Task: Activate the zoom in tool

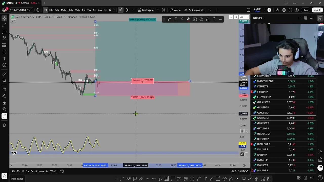Action: [x=4, y=80]
